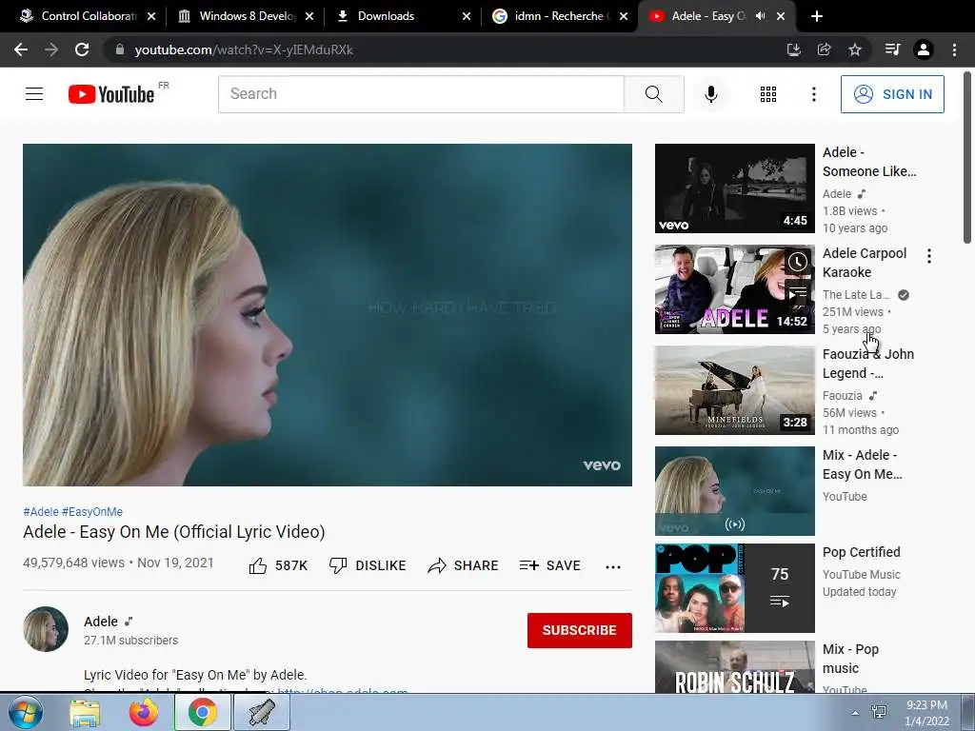Open Chrome three-dot menu

click(954, 49)
